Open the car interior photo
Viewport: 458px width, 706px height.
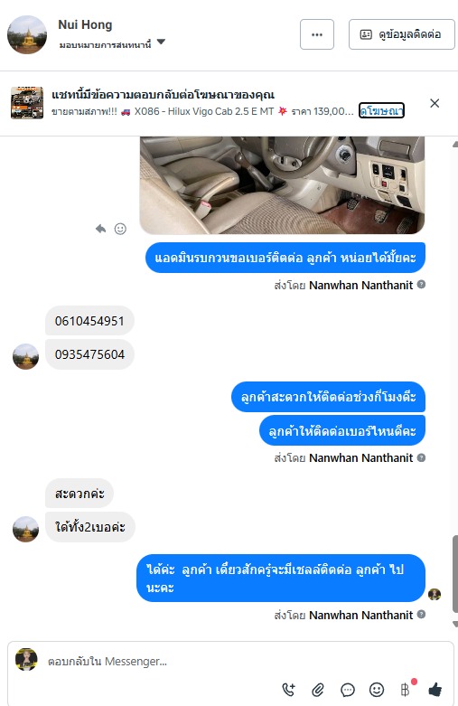[x=282, y=185]
